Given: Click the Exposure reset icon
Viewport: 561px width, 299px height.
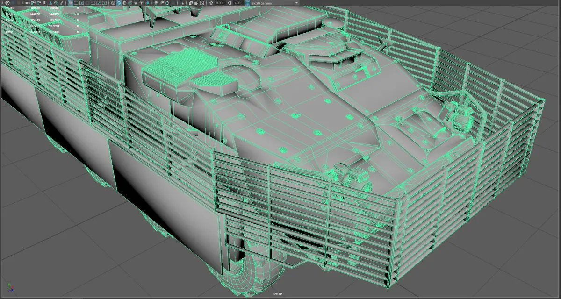Looking at the screenshot, I should point(211,3).
